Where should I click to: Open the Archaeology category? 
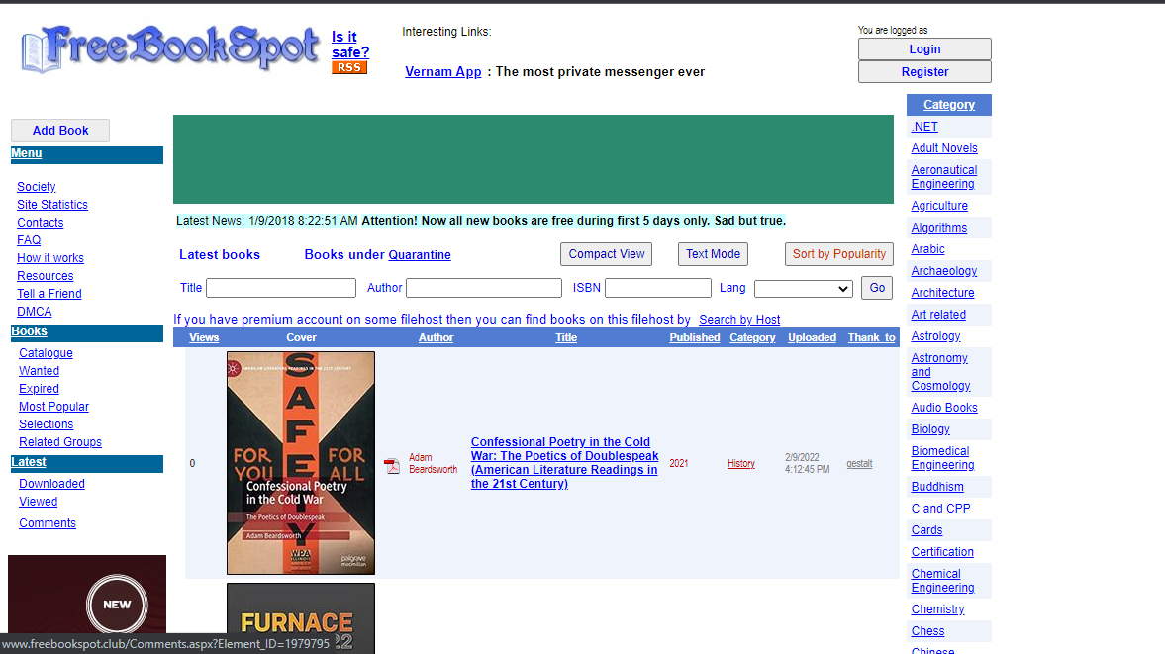943,271
